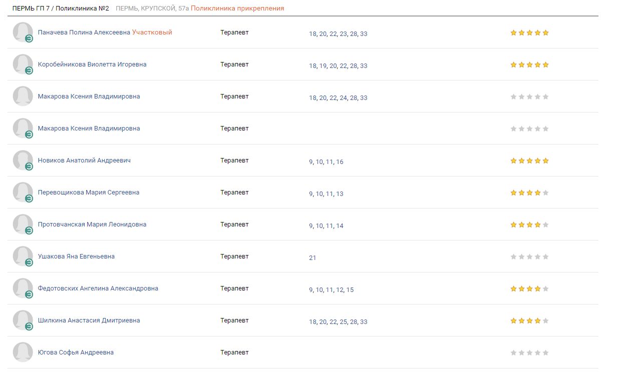Click avatar icon of Югова Софья Андреевна
The image size is (626, 372).
pos(23,352)
